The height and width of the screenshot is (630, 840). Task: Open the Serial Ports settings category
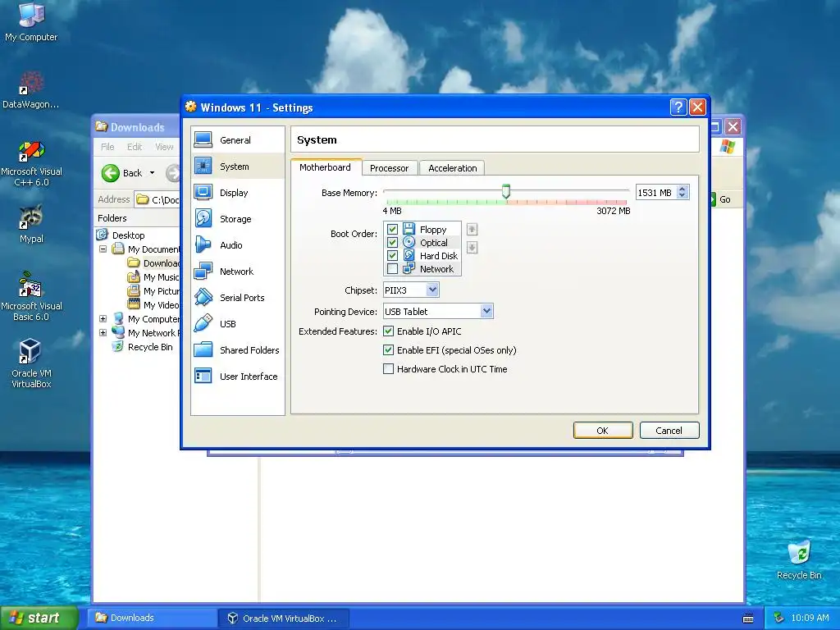click(x=237, y=297)
